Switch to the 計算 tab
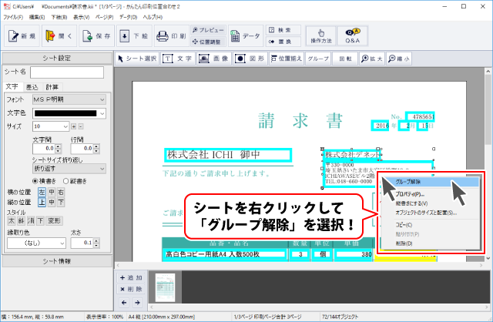Viewport: 493px width, 322px height. click(52, 87)
